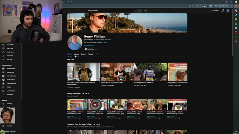Open the Subscribed dropdown
This screenshot has height=134, width=239.
point(90,49)
